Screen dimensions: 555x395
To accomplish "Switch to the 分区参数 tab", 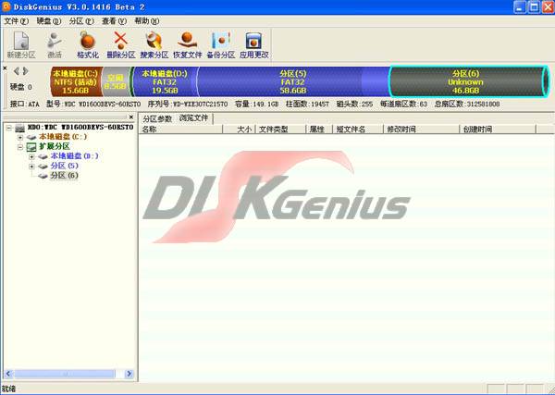I will coord(157,118).
